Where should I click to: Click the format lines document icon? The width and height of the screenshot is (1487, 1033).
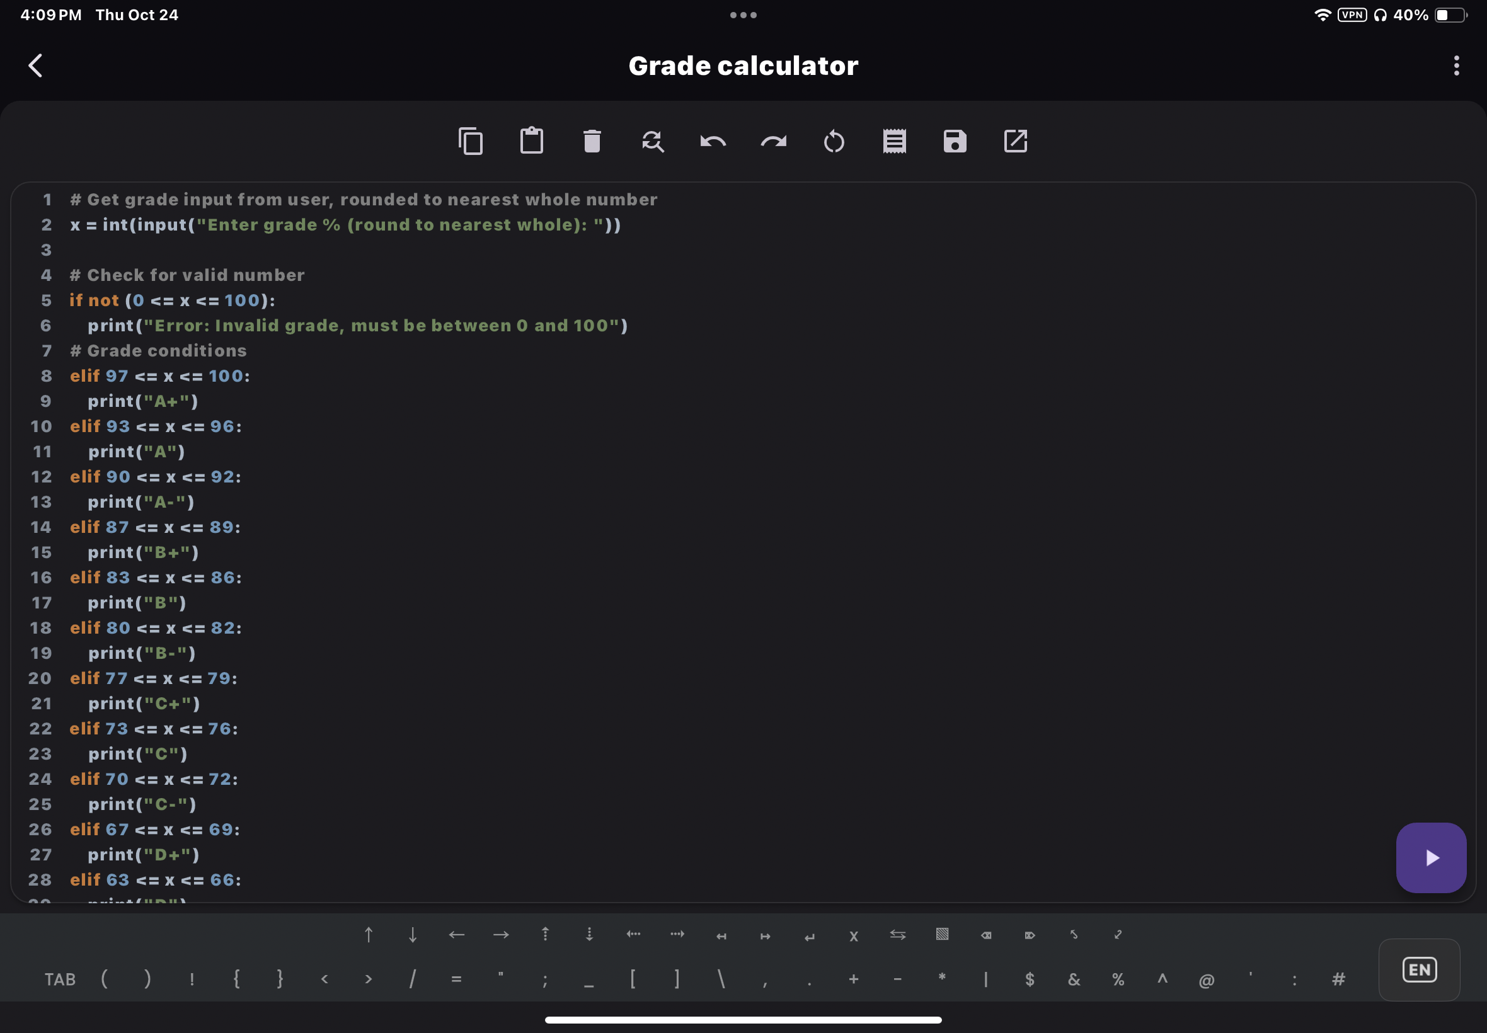(894, 141)
